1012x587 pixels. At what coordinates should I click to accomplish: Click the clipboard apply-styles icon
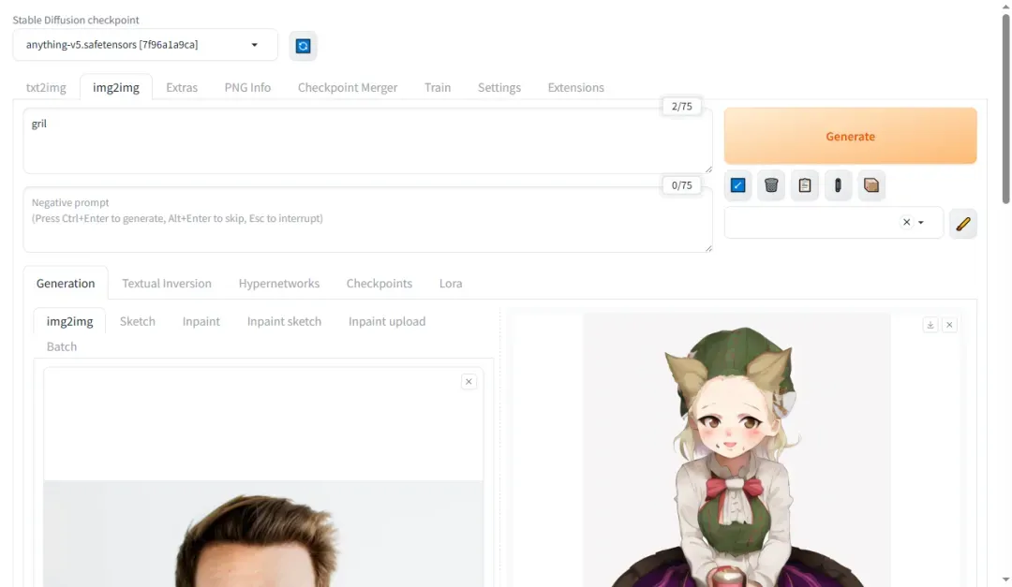[x=805, y=185]
